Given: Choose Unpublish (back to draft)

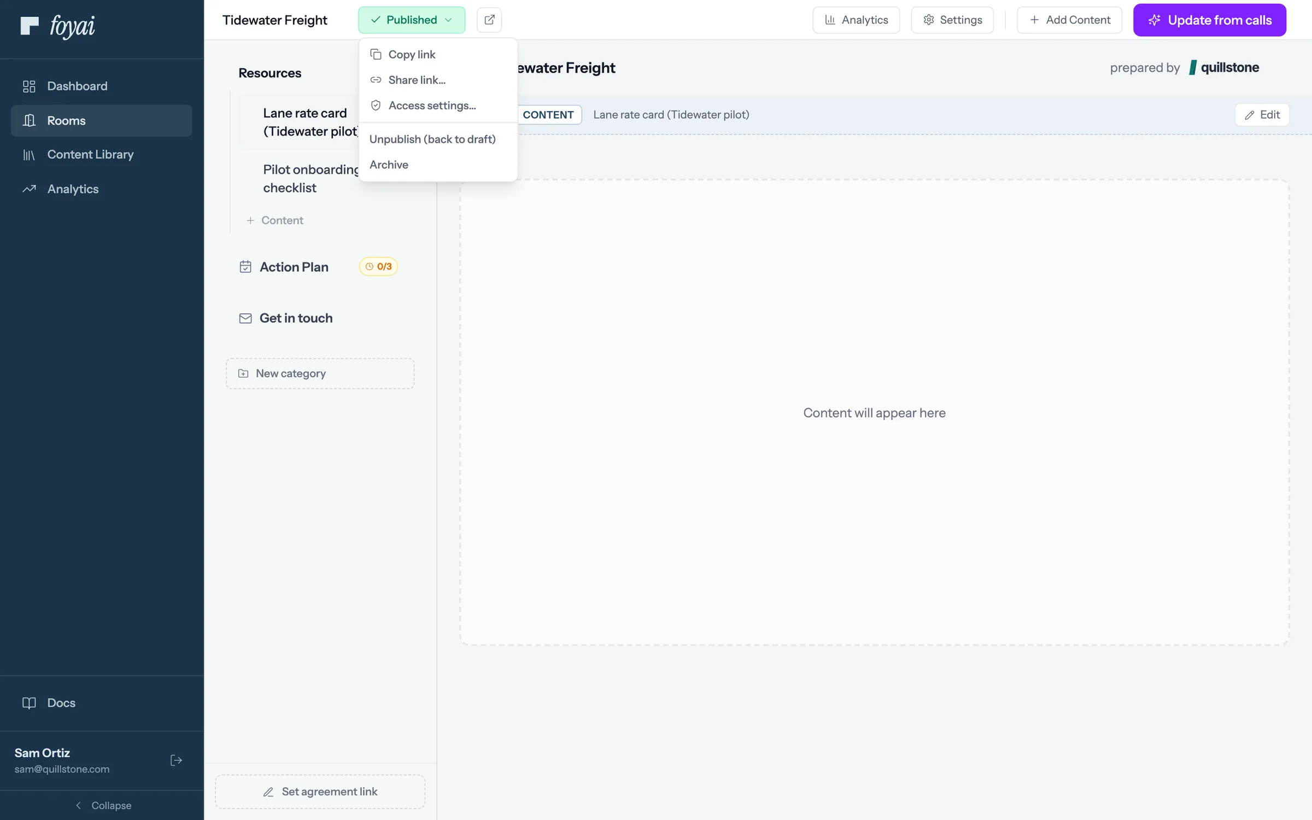Looking at the screenshot, I should click(438, 139).
